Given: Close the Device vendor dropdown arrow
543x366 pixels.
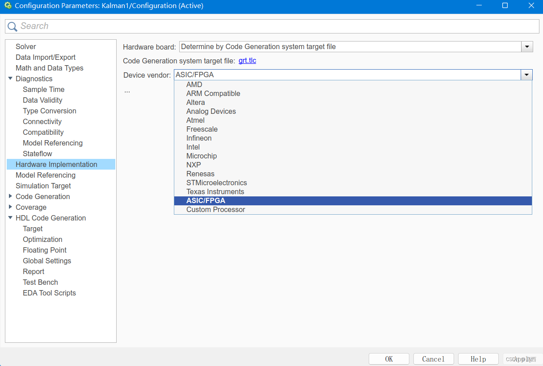Looking at the screenshot, I should point(526,75).
